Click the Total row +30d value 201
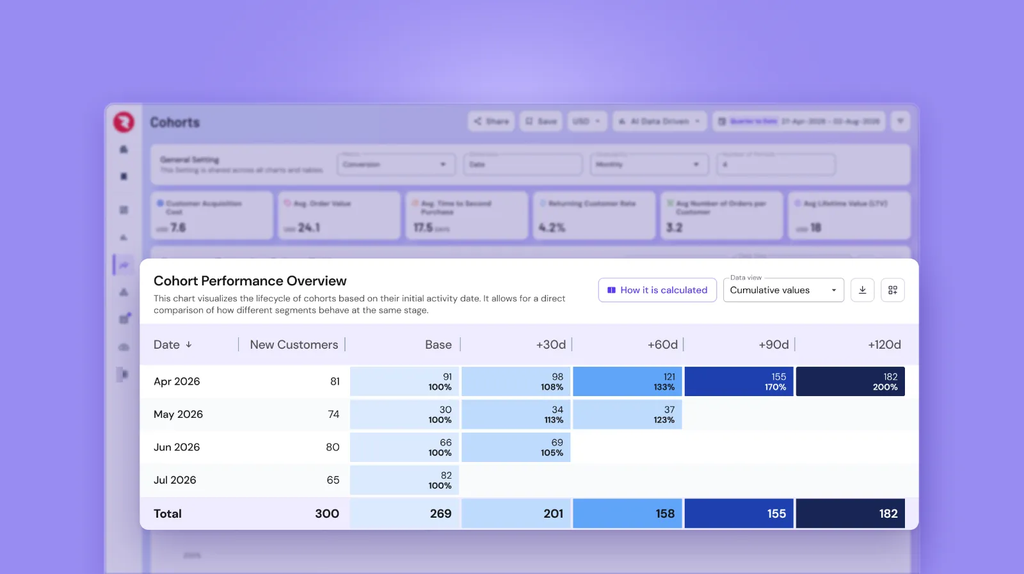Screen dimensions: 1024x574 click(x=554, y=514)
